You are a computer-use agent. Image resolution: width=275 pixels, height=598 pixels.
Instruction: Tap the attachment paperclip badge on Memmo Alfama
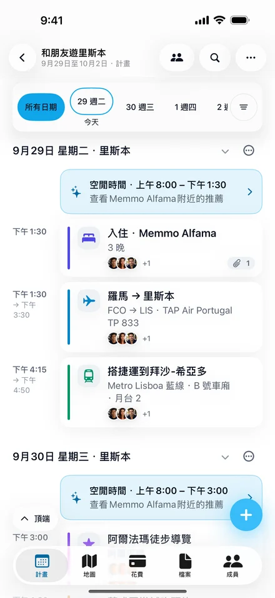(241, 263)
